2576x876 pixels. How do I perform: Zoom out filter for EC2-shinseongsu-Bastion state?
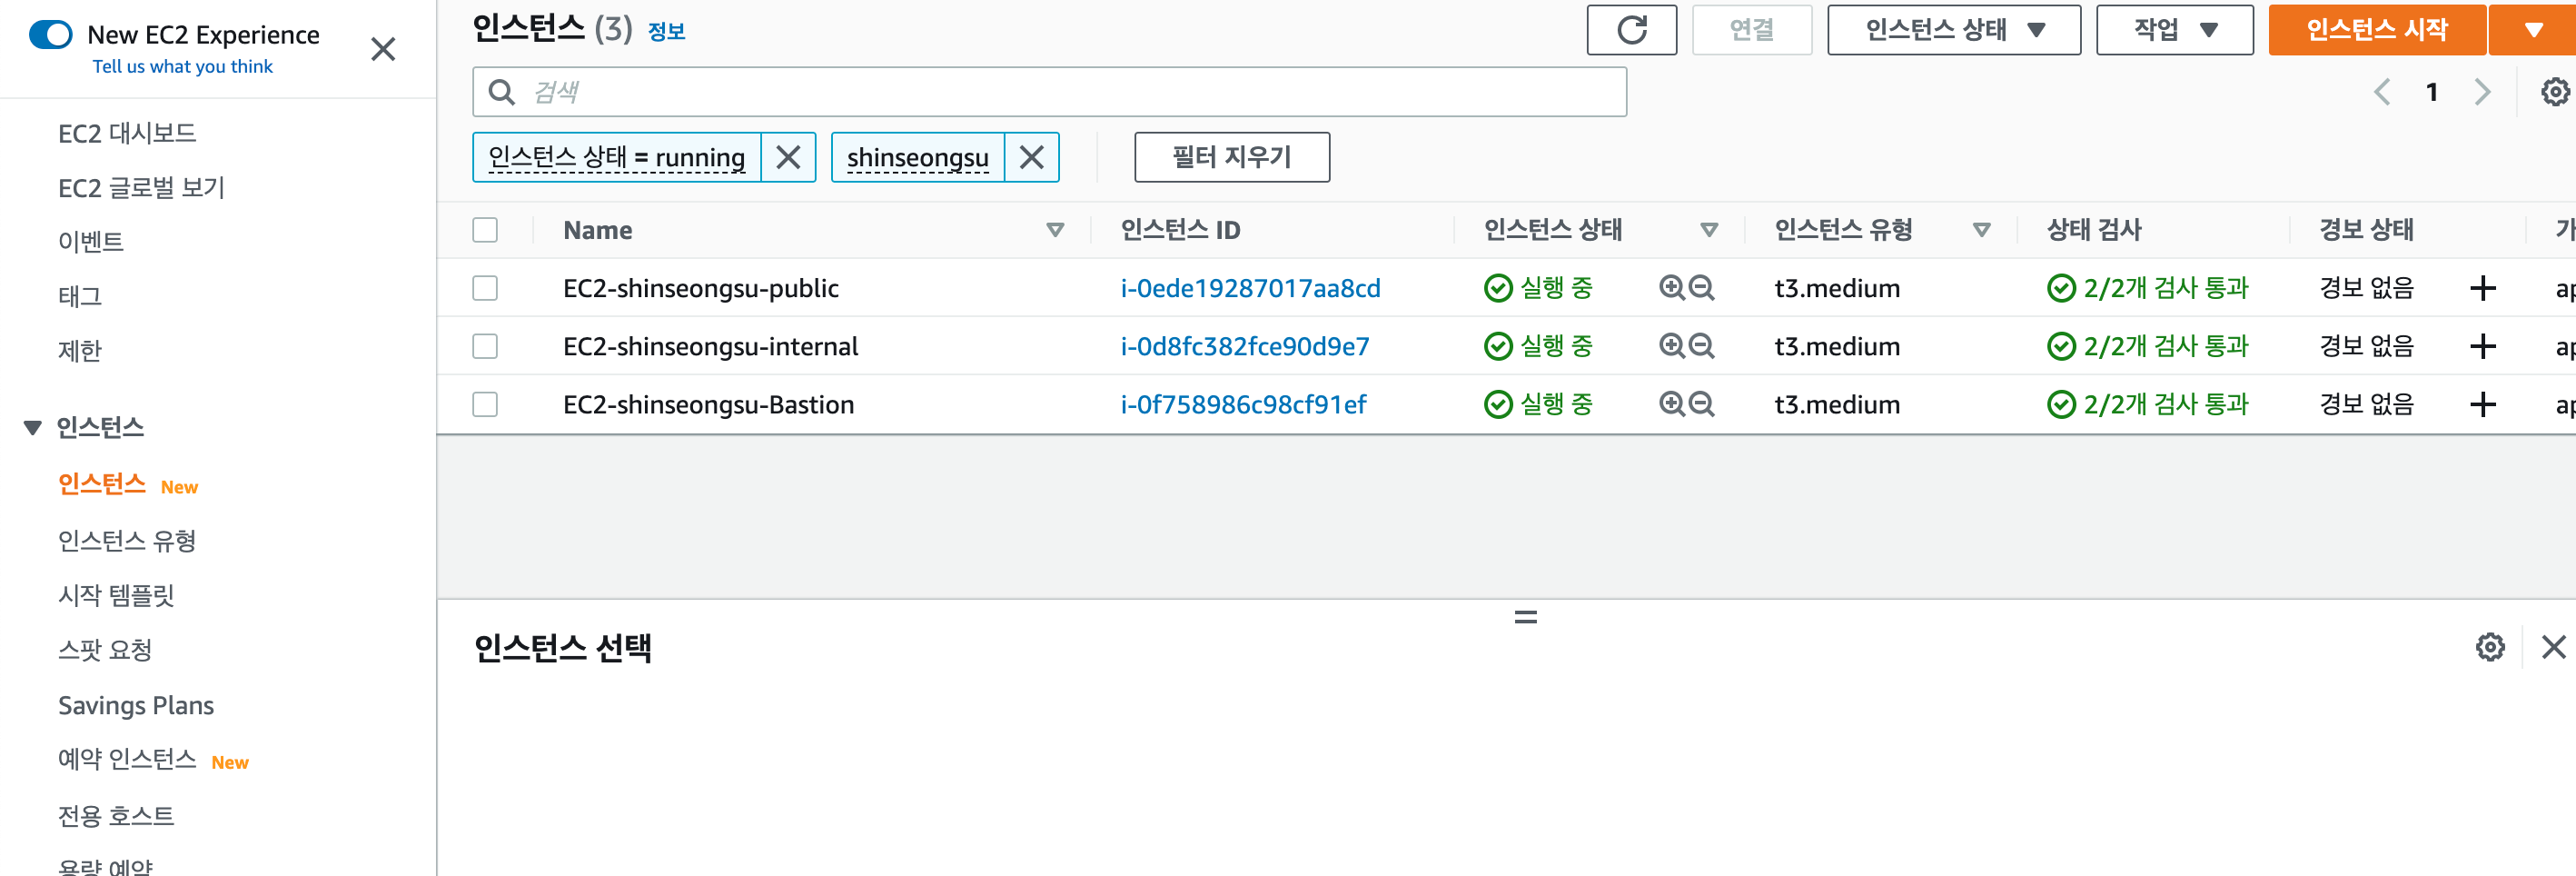click(x=1701, y=404)
